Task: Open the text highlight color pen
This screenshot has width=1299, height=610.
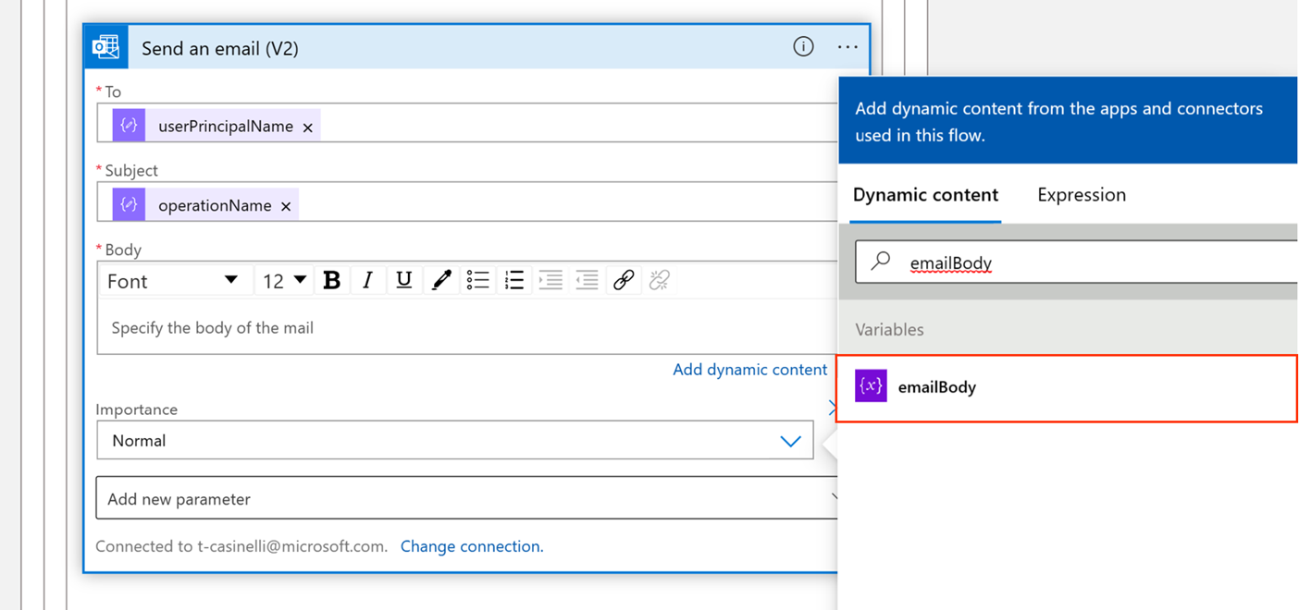Action: [441, 280]
